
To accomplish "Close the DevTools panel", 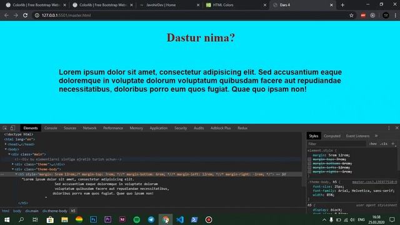I will 397,127.
